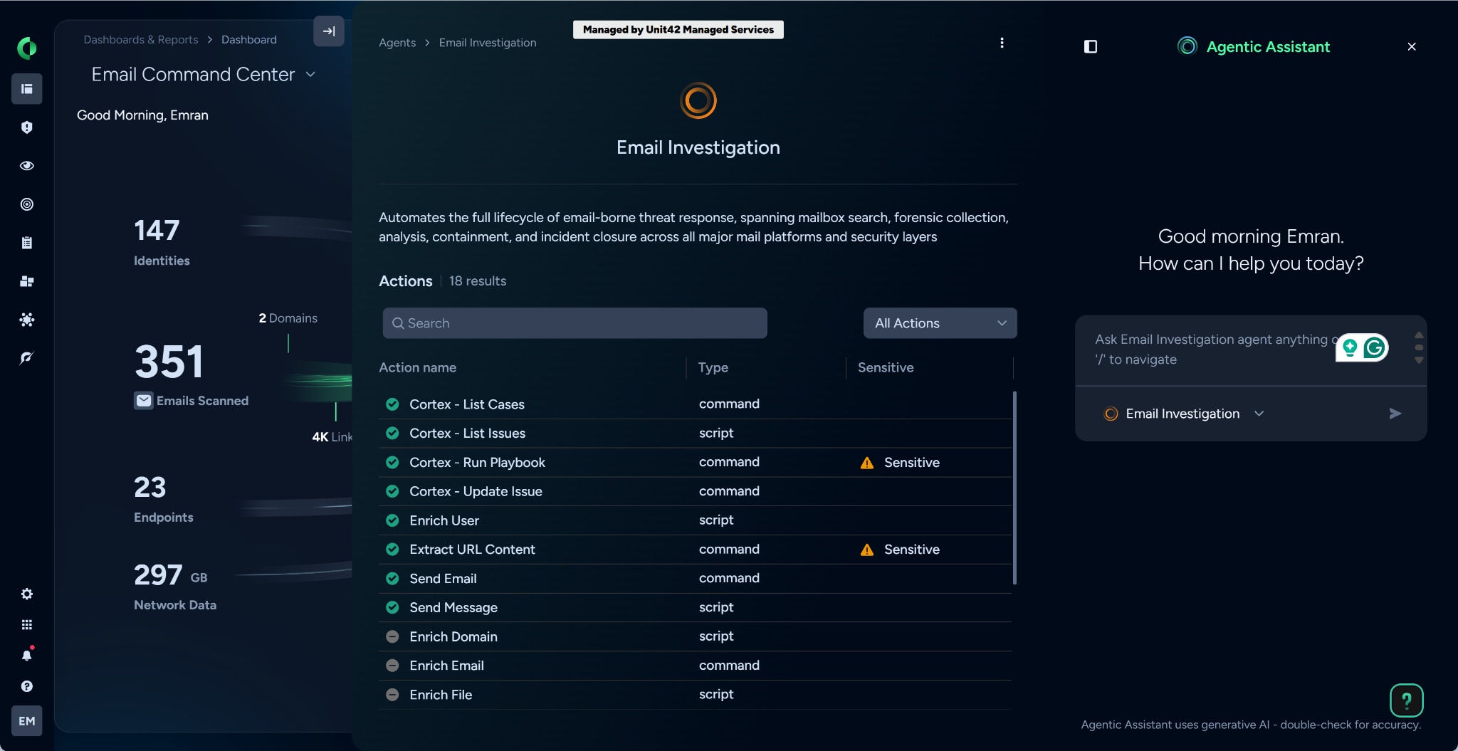This screenshot has height=751, width=1458.
Task: Click the Emails Scanned envelope icon
Action: coord(144,401)
